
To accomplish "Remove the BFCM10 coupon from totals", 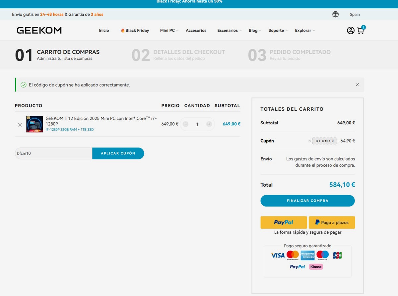I will pos(309,141).
